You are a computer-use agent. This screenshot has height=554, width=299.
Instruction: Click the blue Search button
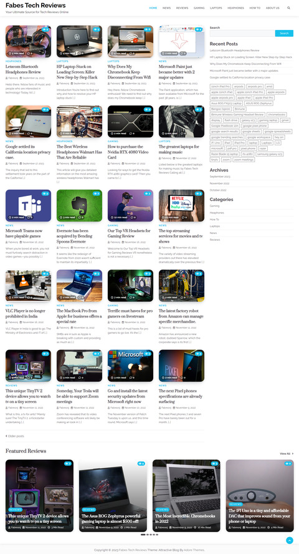(284, 33)
